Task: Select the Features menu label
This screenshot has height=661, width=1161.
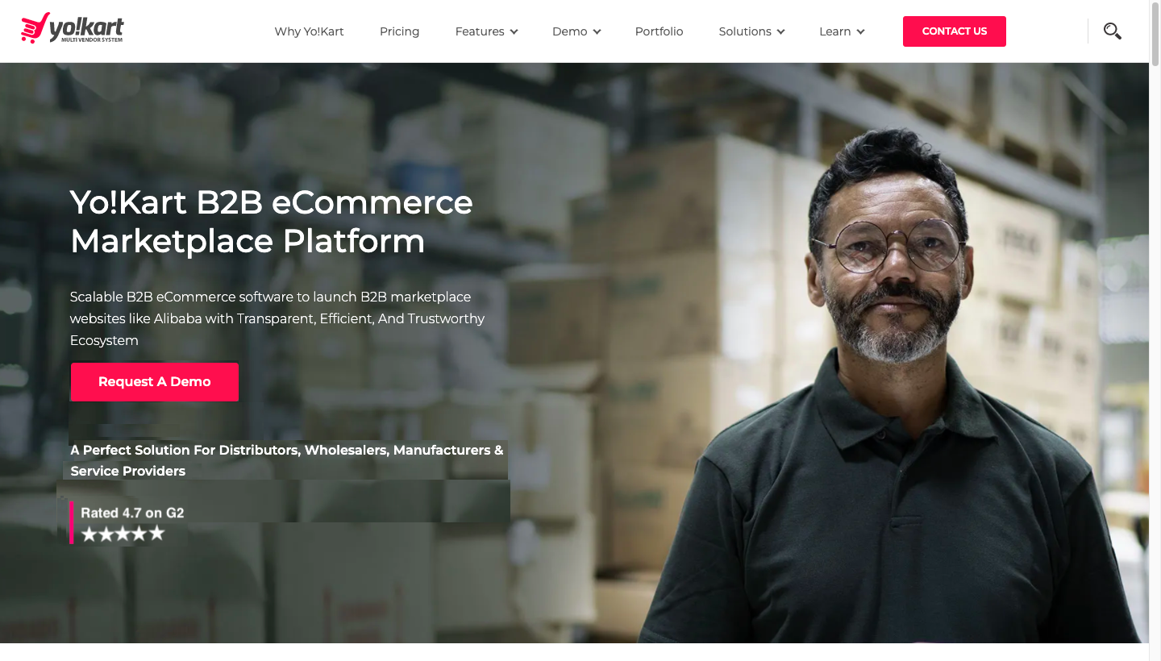Action: coord(480,31)
